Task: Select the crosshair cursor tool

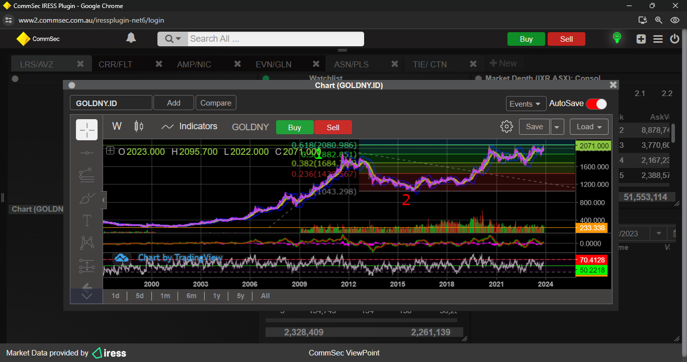Action: [87, 130]
